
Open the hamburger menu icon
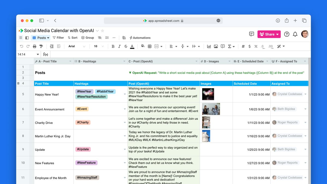[21, 38]
